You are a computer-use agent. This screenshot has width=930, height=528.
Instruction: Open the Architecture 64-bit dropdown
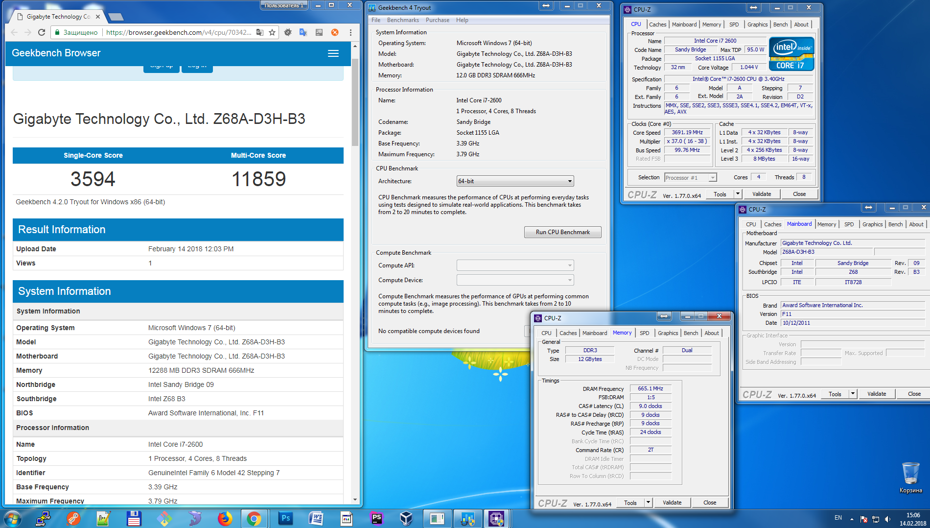coord(515,181)
